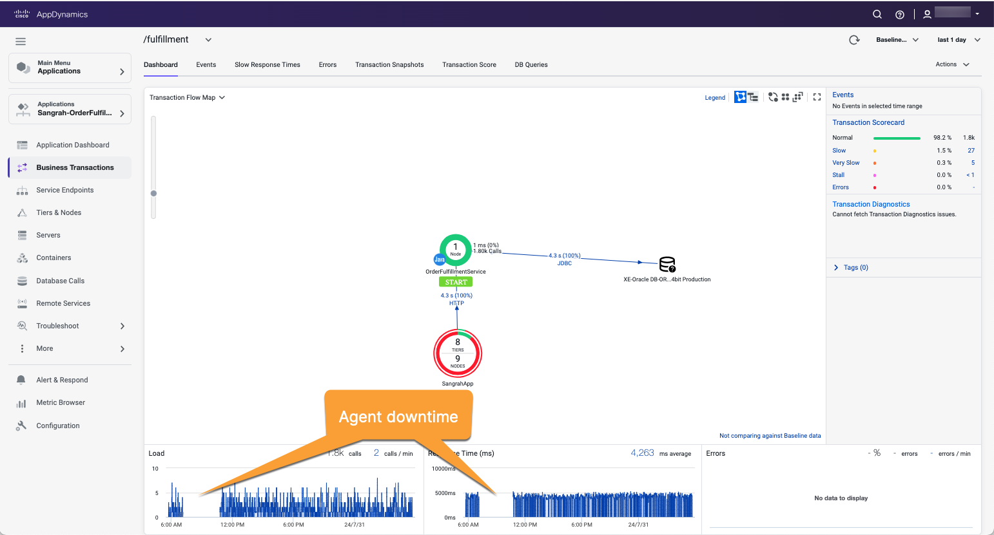Click the Java agent badge
Image resolution: width=994 pixels, height=535 pixels.
[440, 259]
